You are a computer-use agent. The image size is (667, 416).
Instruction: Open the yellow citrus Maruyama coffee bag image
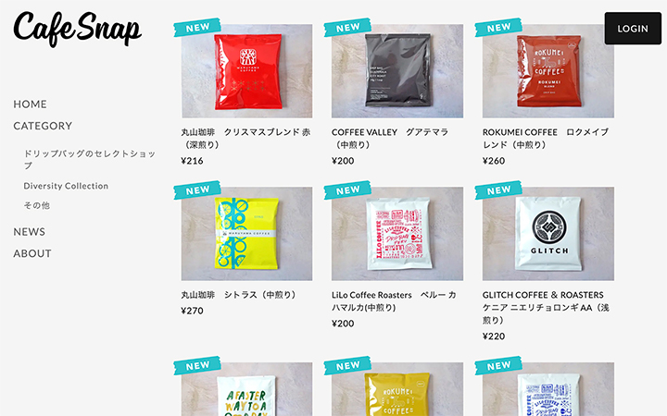pos(246,234)
